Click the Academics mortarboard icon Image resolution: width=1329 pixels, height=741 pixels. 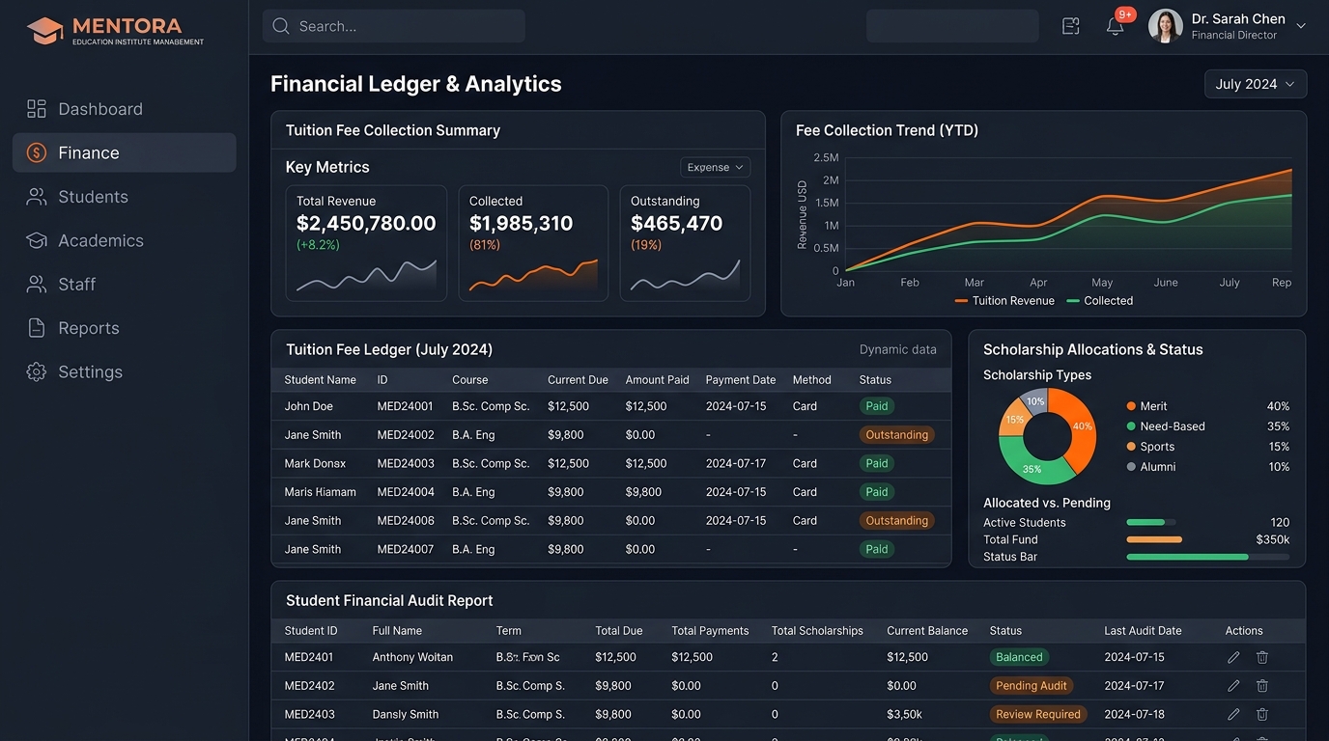(x=37, y=240)
